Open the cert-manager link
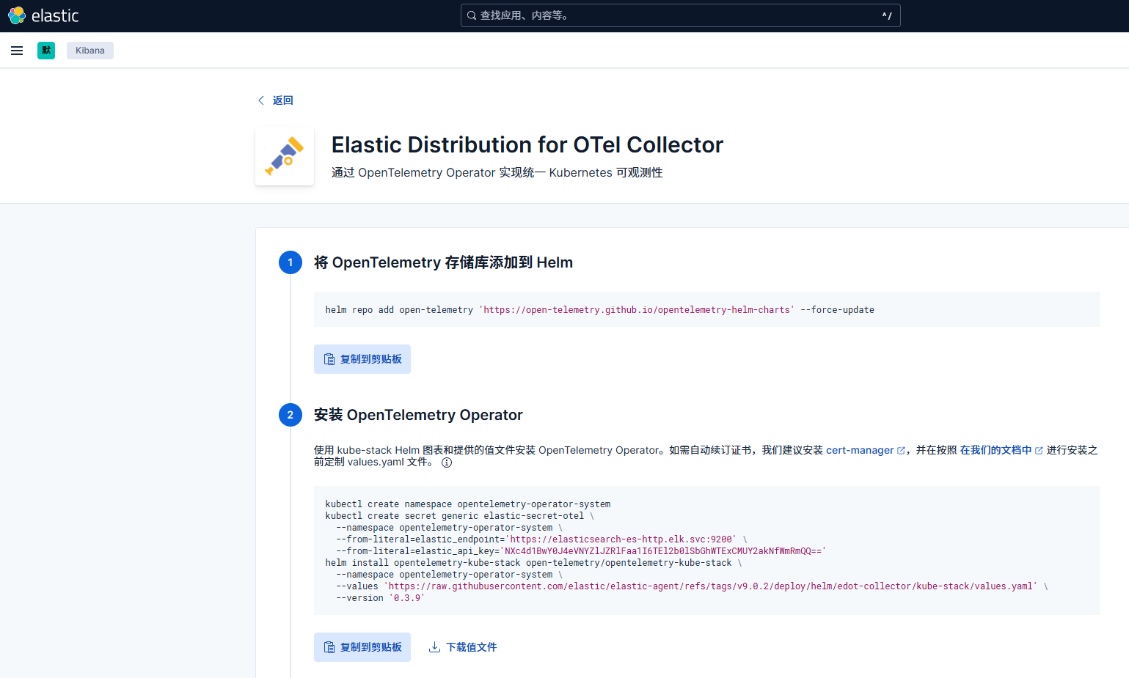 (860, 450)
